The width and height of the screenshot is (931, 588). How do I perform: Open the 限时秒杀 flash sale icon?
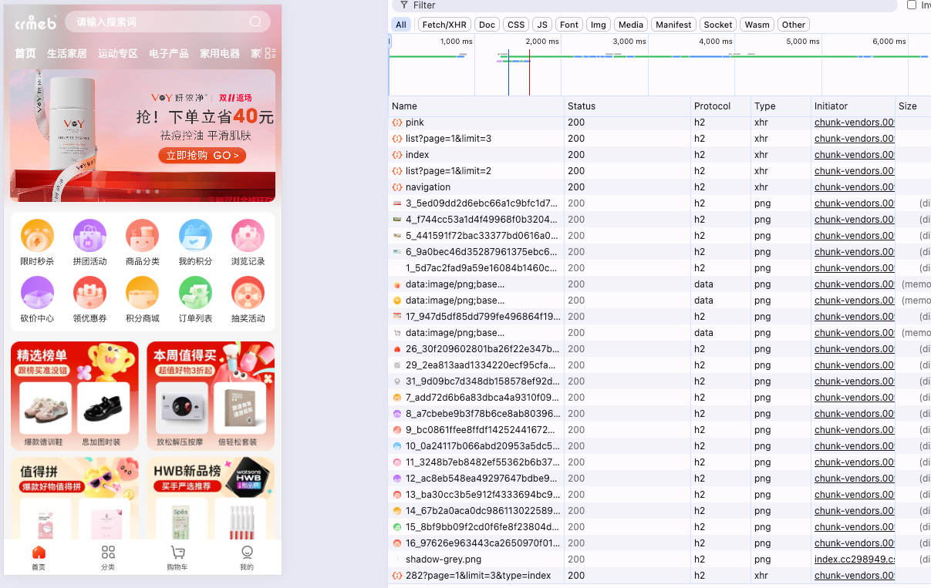click(x=37, y=237)
